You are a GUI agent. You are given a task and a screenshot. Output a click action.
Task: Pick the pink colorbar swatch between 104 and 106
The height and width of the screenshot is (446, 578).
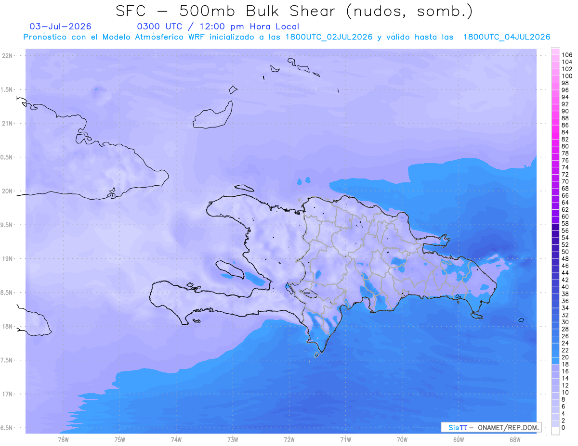tap(555, 58)
